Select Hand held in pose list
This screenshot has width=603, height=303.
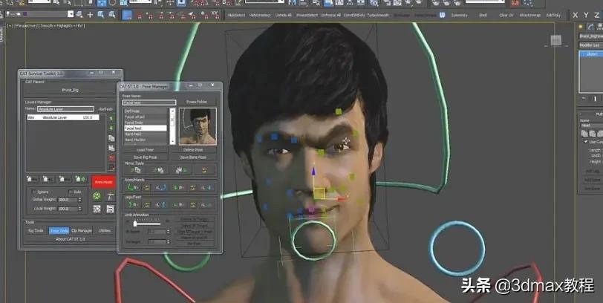coord(146,134)
